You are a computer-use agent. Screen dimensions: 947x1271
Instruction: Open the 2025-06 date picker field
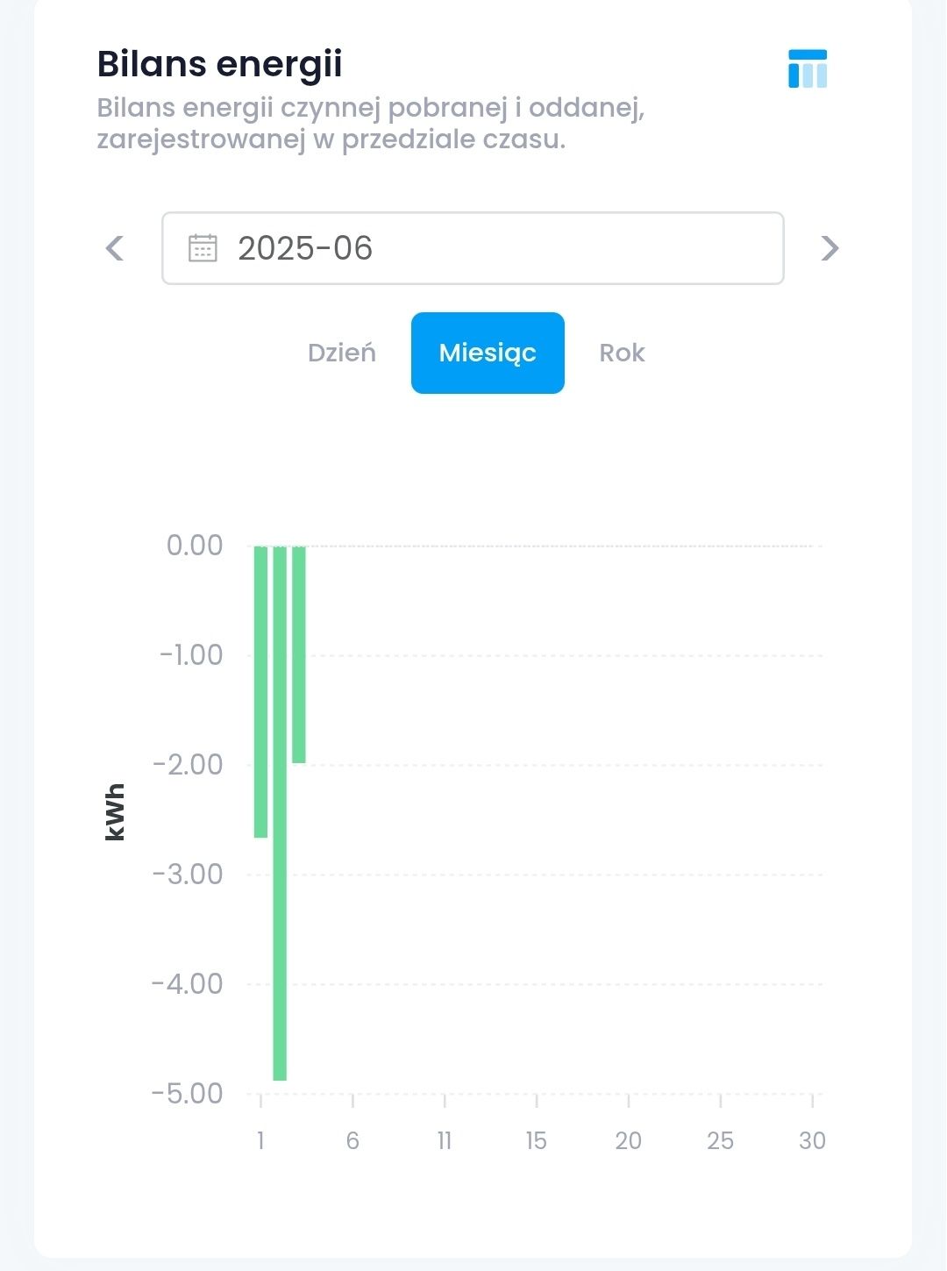pos(473,248)
